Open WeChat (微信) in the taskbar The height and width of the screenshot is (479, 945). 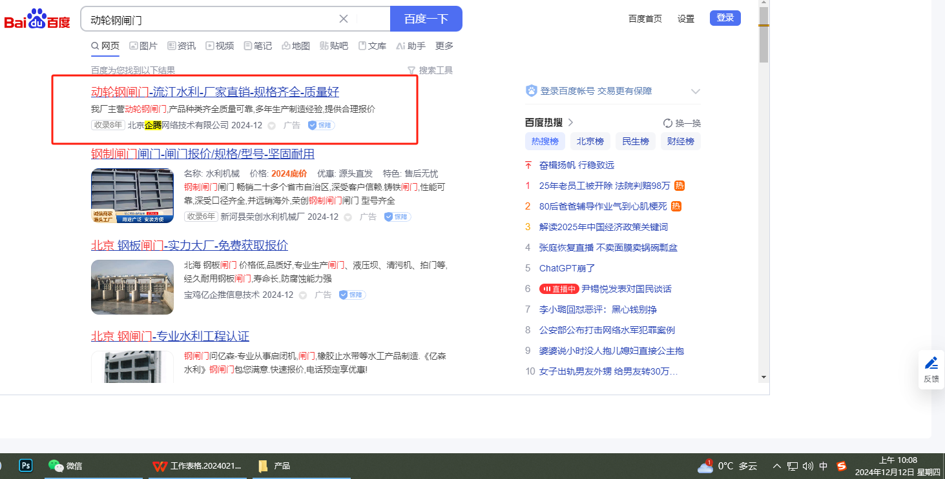pos(66,465)
